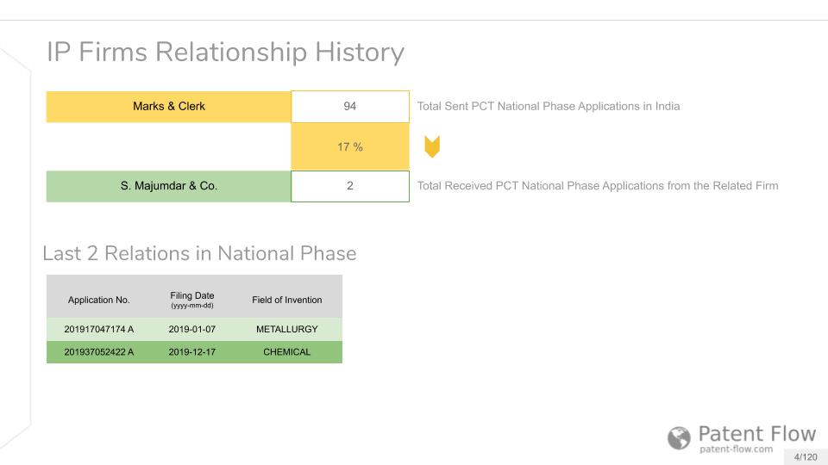Click the Field of Invention column header
Image resolution: width=828 pixels, height=465 pixels.
(286, 300)
